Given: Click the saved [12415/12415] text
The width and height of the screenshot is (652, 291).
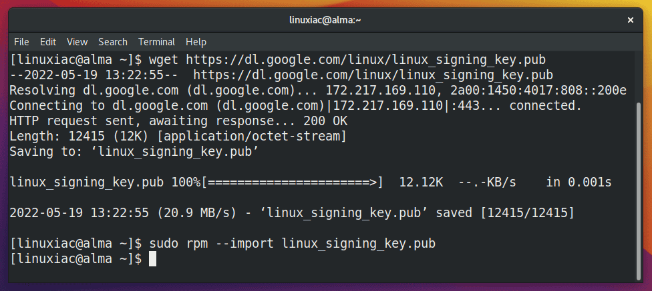Looking at the screenshot, I should pyautogui.click(x=505, y=212).
